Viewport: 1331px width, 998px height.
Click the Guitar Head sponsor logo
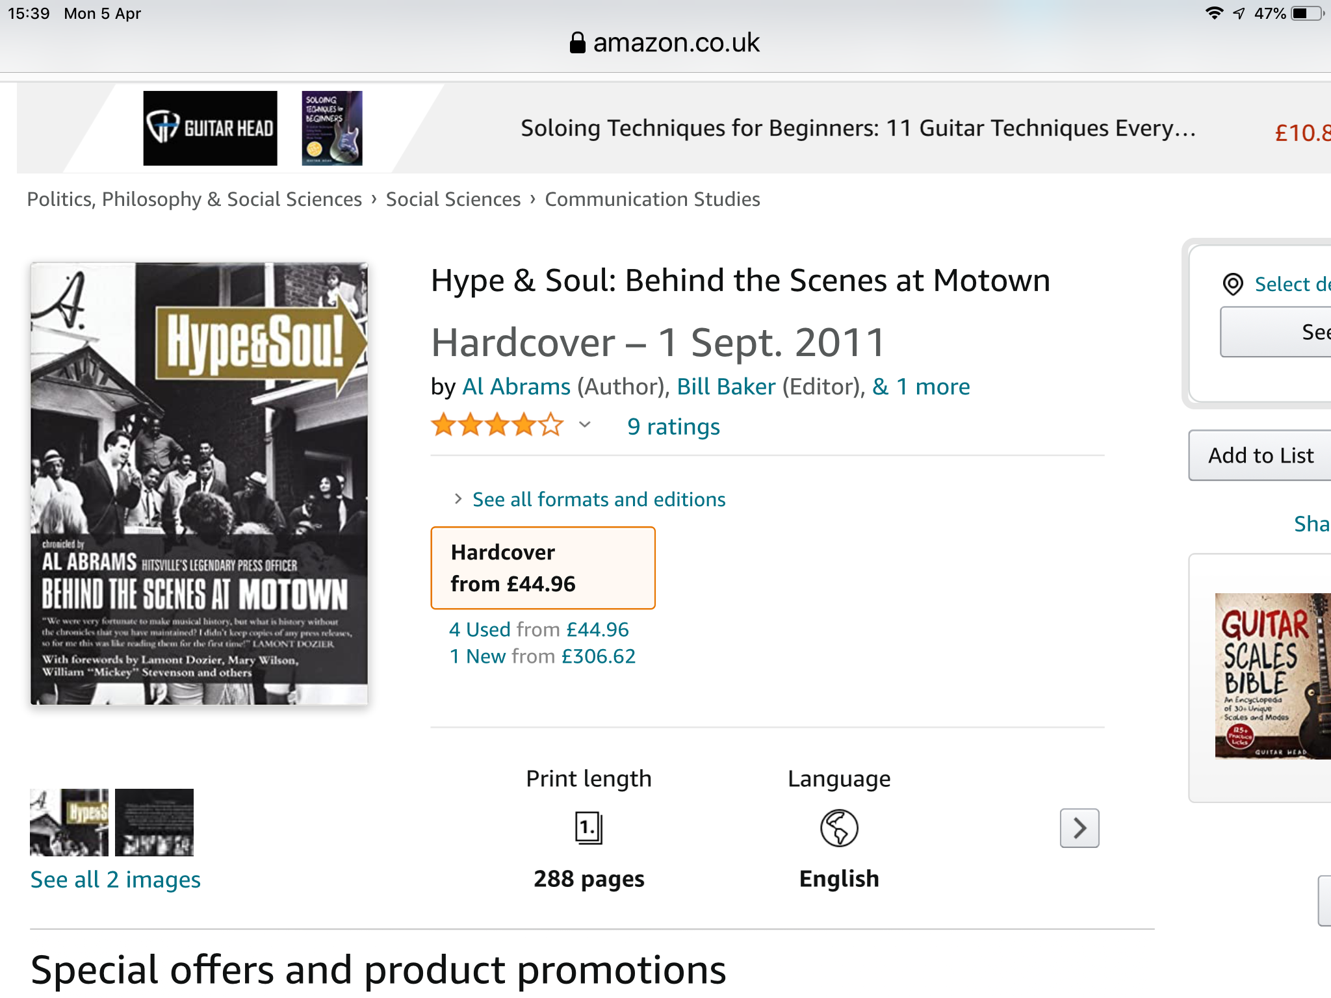(210, 128)
